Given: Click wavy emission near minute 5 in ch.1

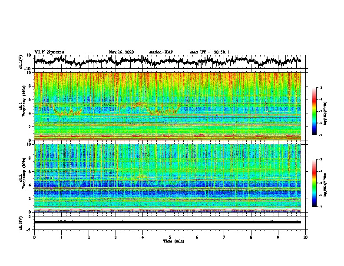Looking at the screenshot, I should click(163, 110).
